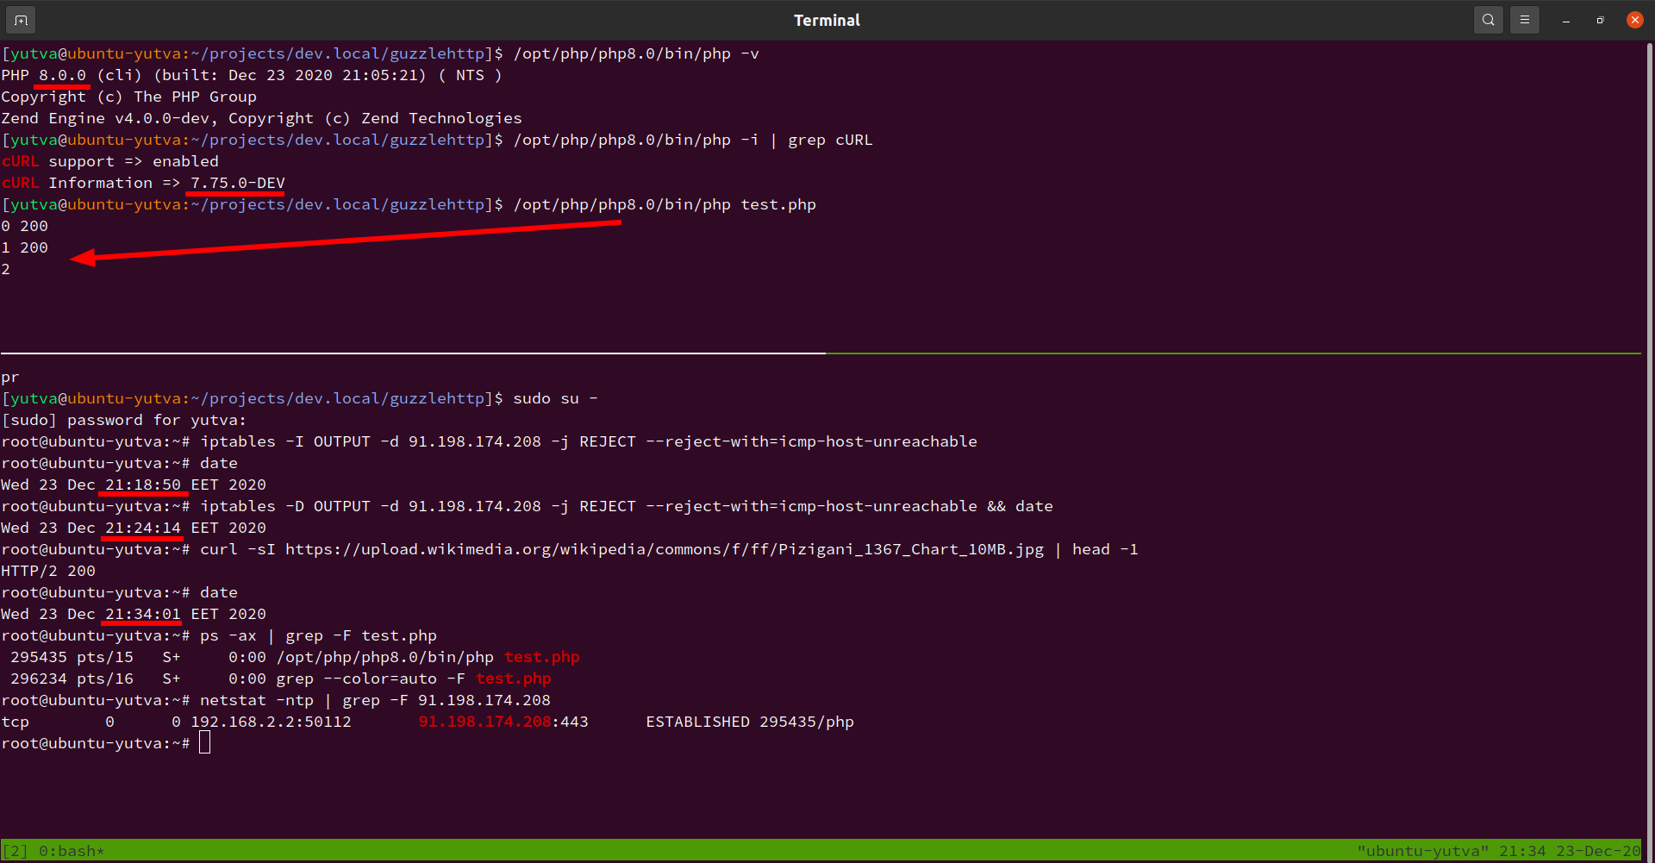Click the Terminal title in the header bar

(x=826, y=19)
